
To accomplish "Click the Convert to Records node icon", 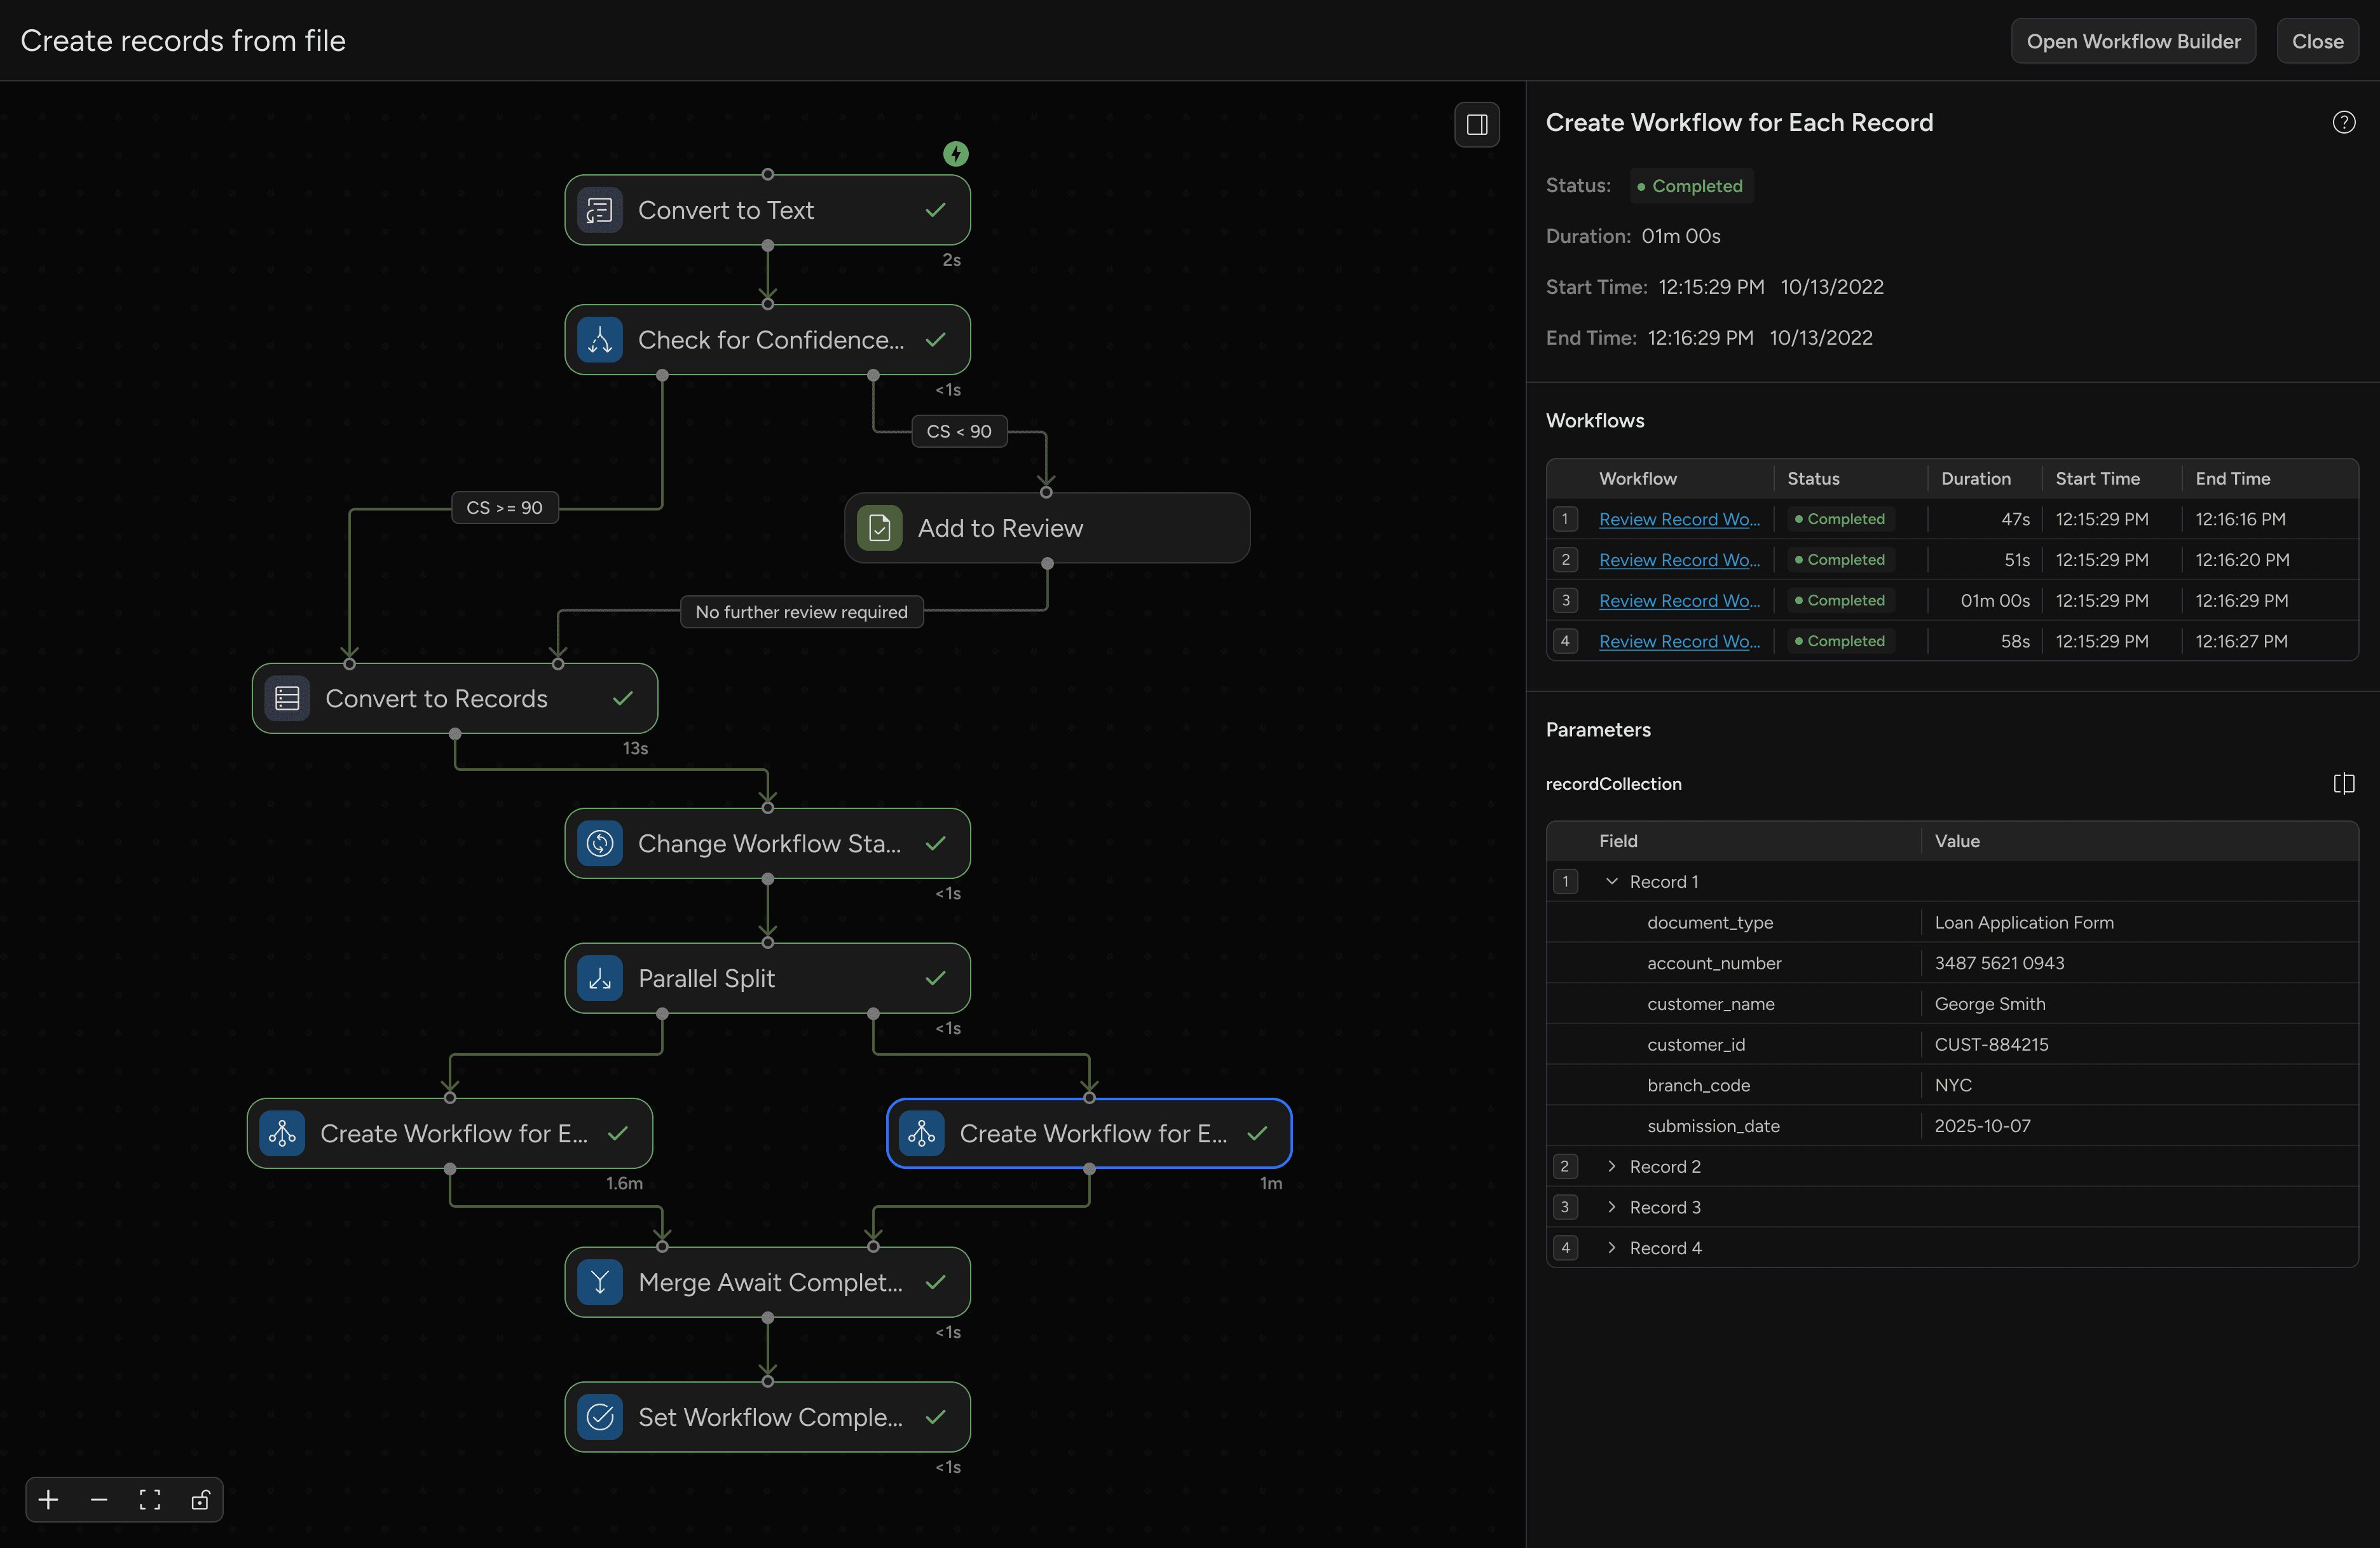I will pyautogui.click(x=286, y=698).
